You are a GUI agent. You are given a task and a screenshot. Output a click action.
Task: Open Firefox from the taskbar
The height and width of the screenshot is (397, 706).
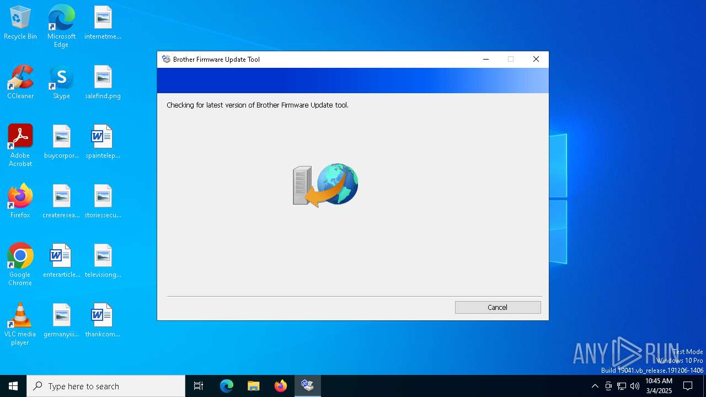coord(280,386)
